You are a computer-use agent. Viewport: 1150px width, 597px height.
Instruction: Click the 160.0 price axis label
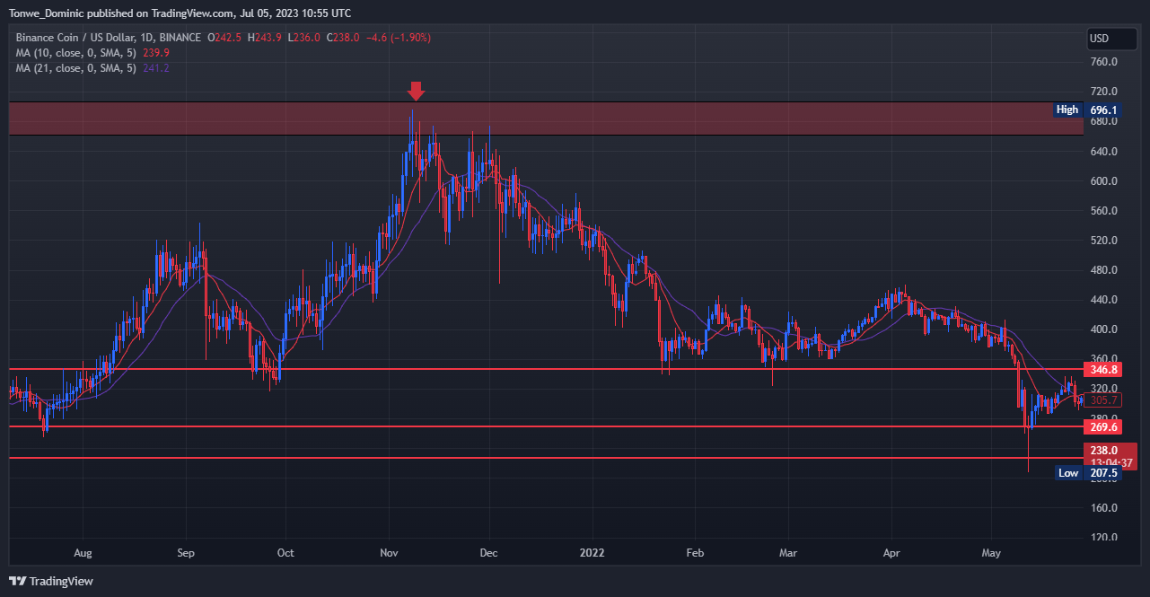[x=1103, y=507]
